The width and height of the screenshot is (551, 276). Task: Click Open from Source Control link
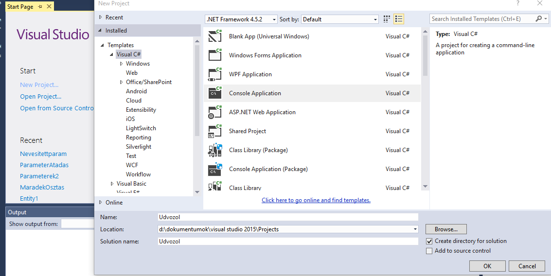(x=56, y=108)
